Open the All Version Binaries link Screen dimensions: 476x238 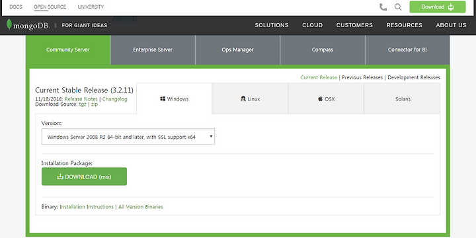point(141,207)
